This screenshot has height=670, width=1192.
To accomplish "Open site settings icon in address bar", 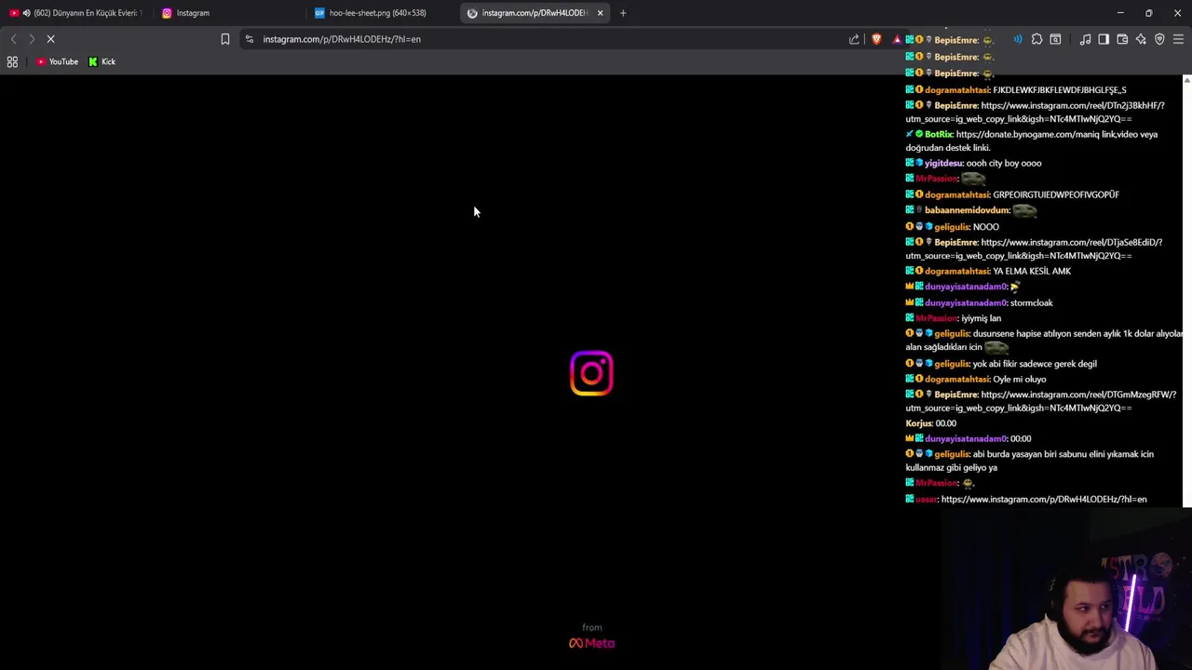I will [250, 39].
